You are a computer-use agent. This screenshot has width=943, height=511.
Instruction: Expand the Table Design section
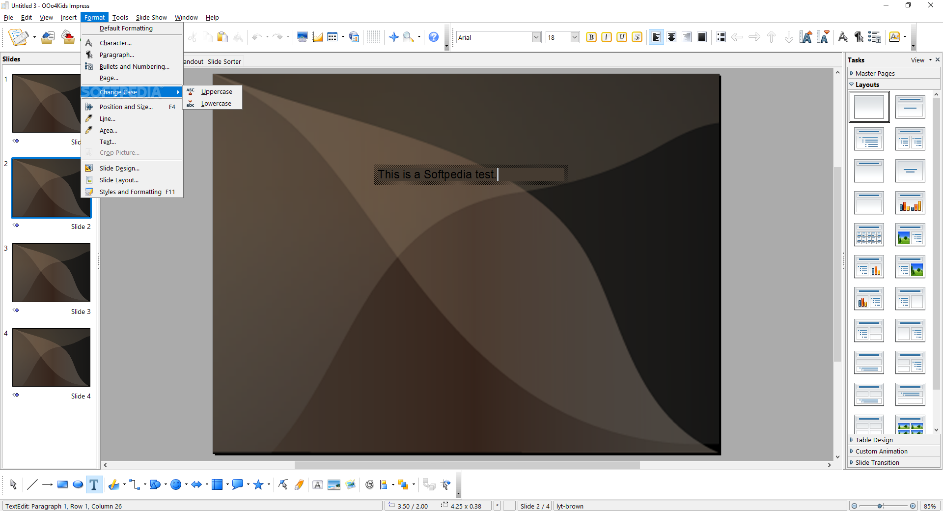[893, 440]
